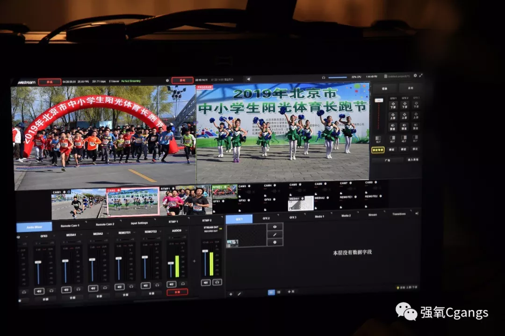Select the MEDIA1 source thumbnail
The image size is (505, 336).
pos(301,203)
